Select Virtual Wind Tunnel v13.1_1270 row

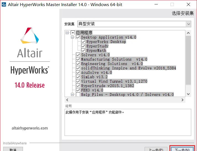pos(114,81)
